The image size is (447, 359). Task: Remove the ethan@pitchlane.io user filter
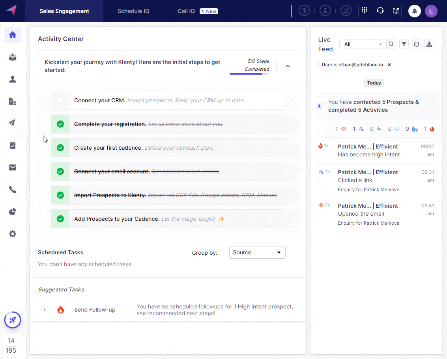pyautogui.click(x=389, y=65)
